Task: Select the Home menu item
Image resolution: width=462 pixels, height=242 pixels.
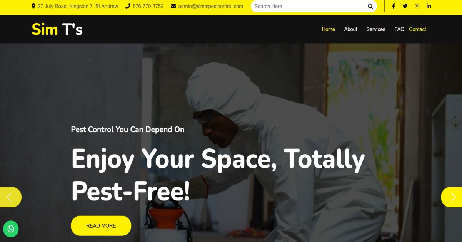Action: coord(328,29)
